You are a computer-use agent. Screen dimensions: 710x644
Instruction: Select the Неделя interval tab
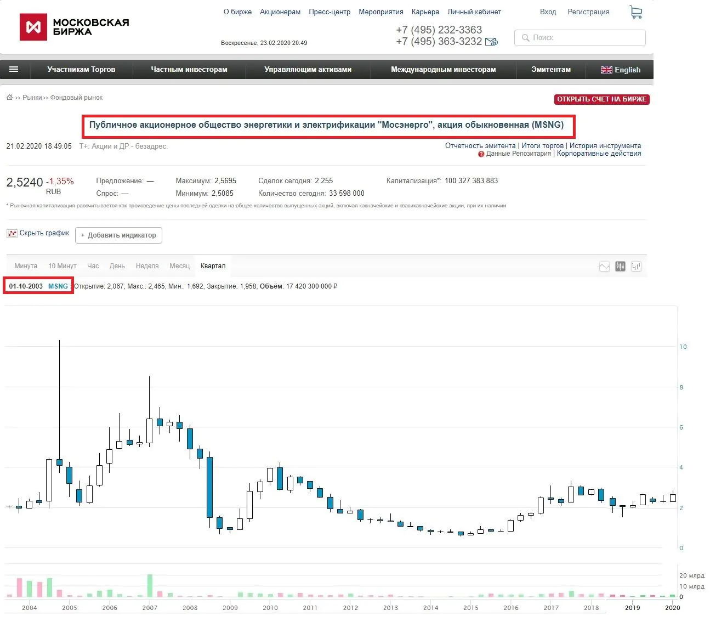point(147,266)
